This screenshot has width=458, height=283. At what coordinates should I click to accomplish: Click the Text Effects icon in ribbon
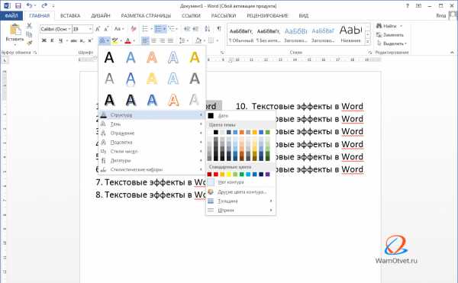(x=102, y=40)
